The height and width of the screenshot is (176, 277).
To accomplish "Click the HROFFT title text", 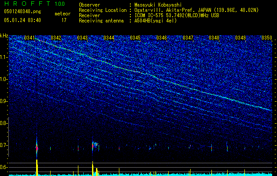I will 28,4.
